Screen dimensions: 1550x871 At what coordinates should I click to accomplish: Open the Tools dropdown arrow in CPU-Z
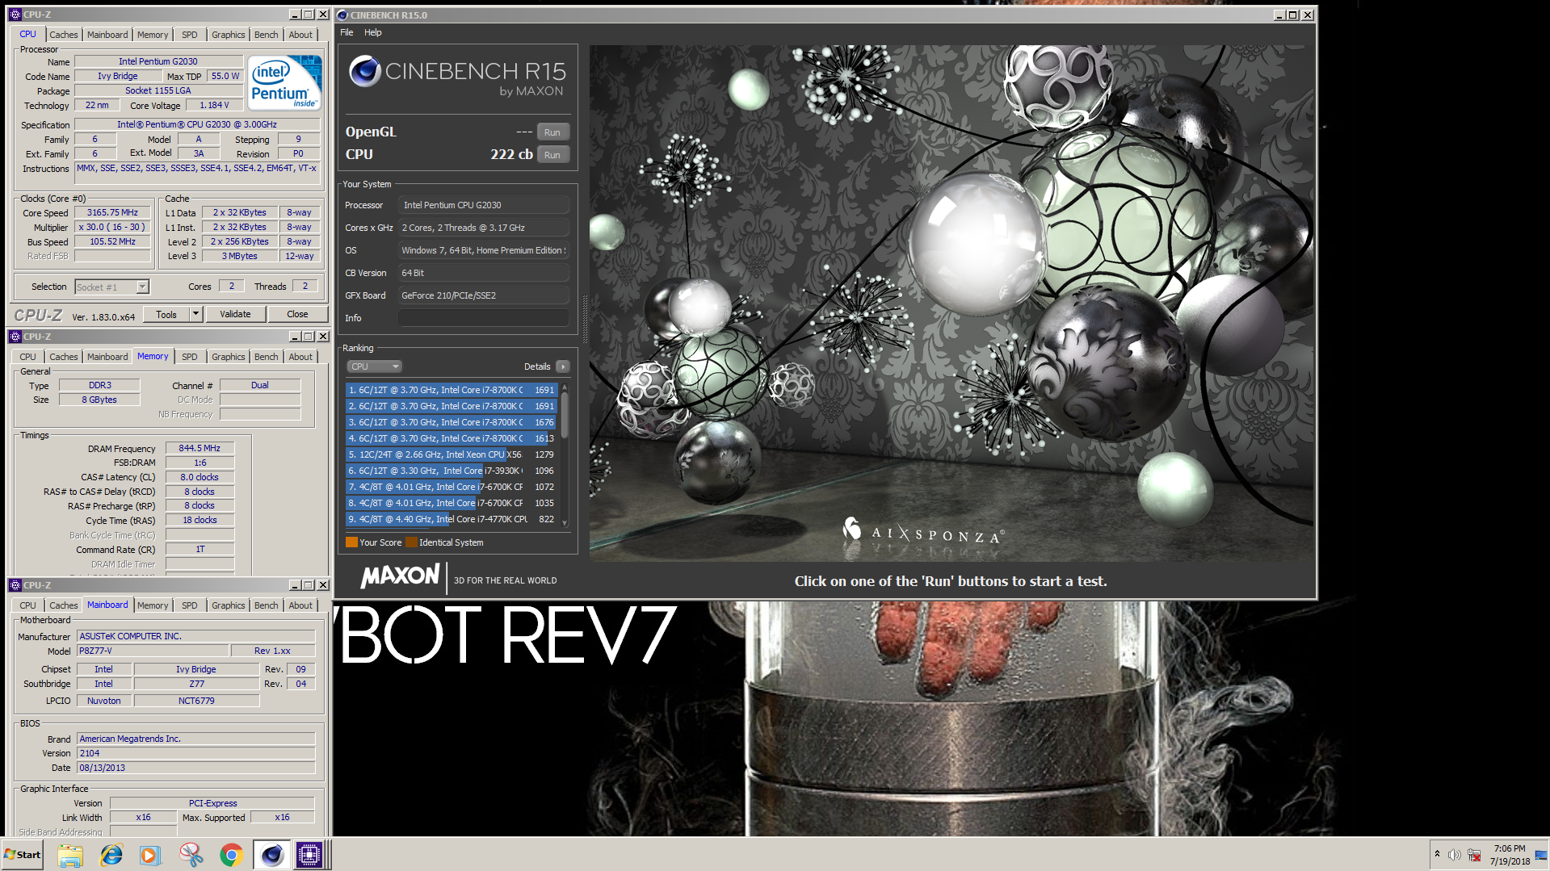pos(195,314)
